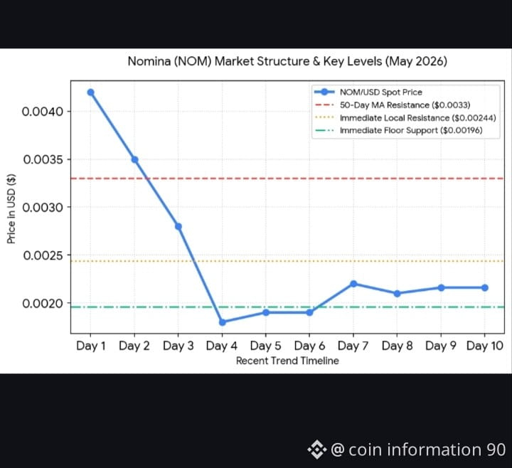The width and height of the screenshot is (512, 468).
Task: Click the Day 2 data point
Action: [x=134, y=160]
